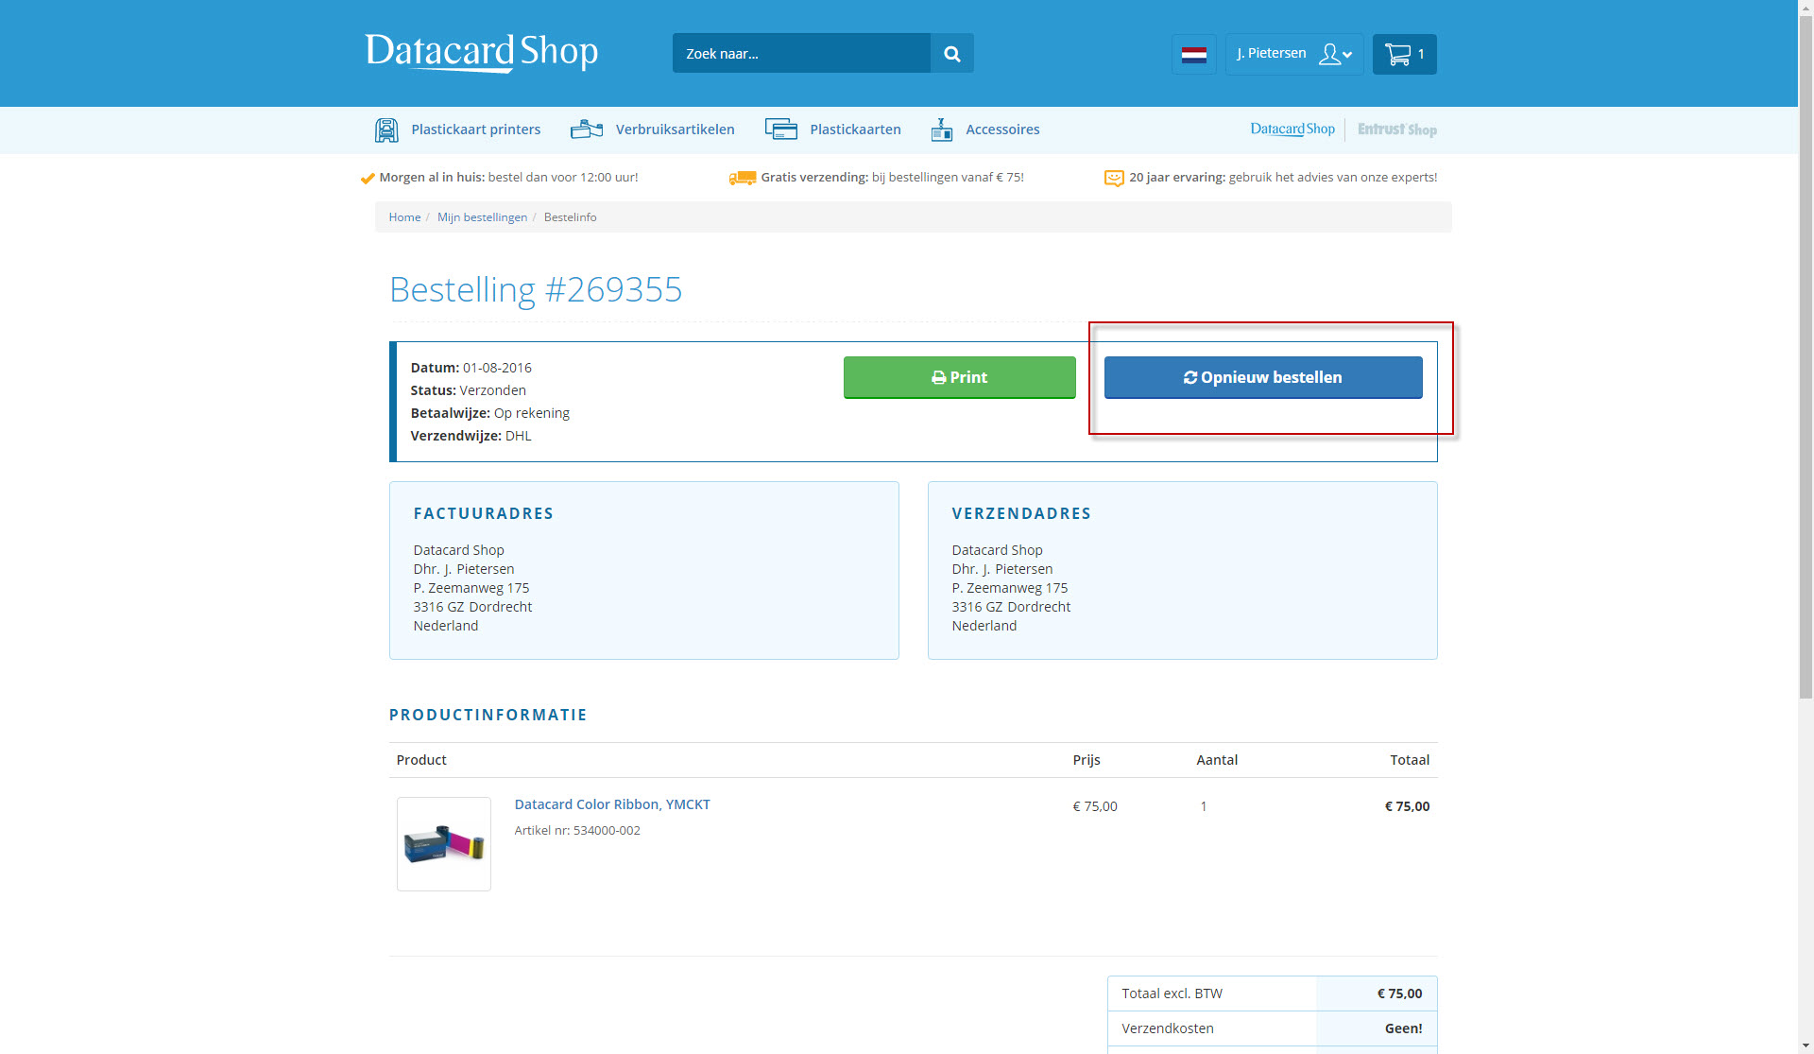Click the delivery truck icon
The height and width of the screenshot is (1054, 1814).
coord(743,178)
